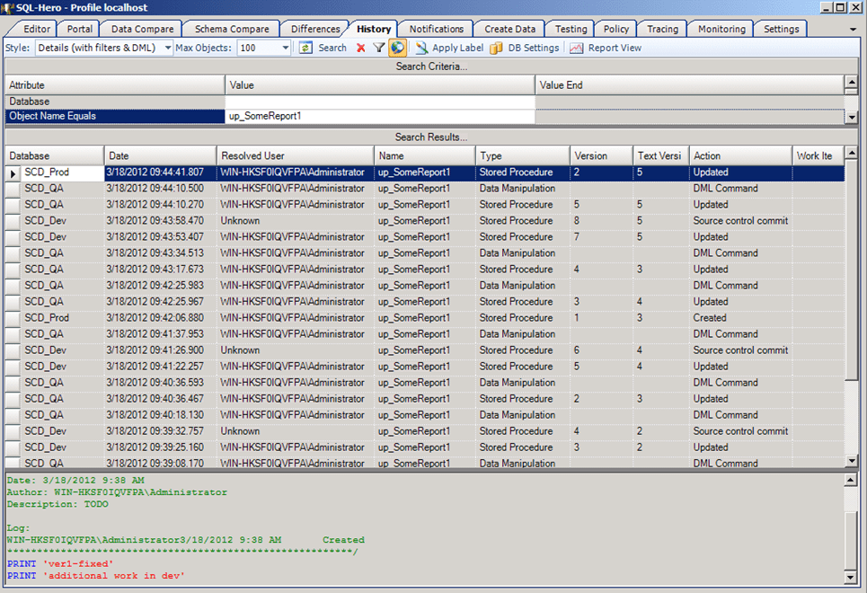Select the red X clear-search icon
The image size is (867, 593).
pyautogui.click(x=360, y=47)
